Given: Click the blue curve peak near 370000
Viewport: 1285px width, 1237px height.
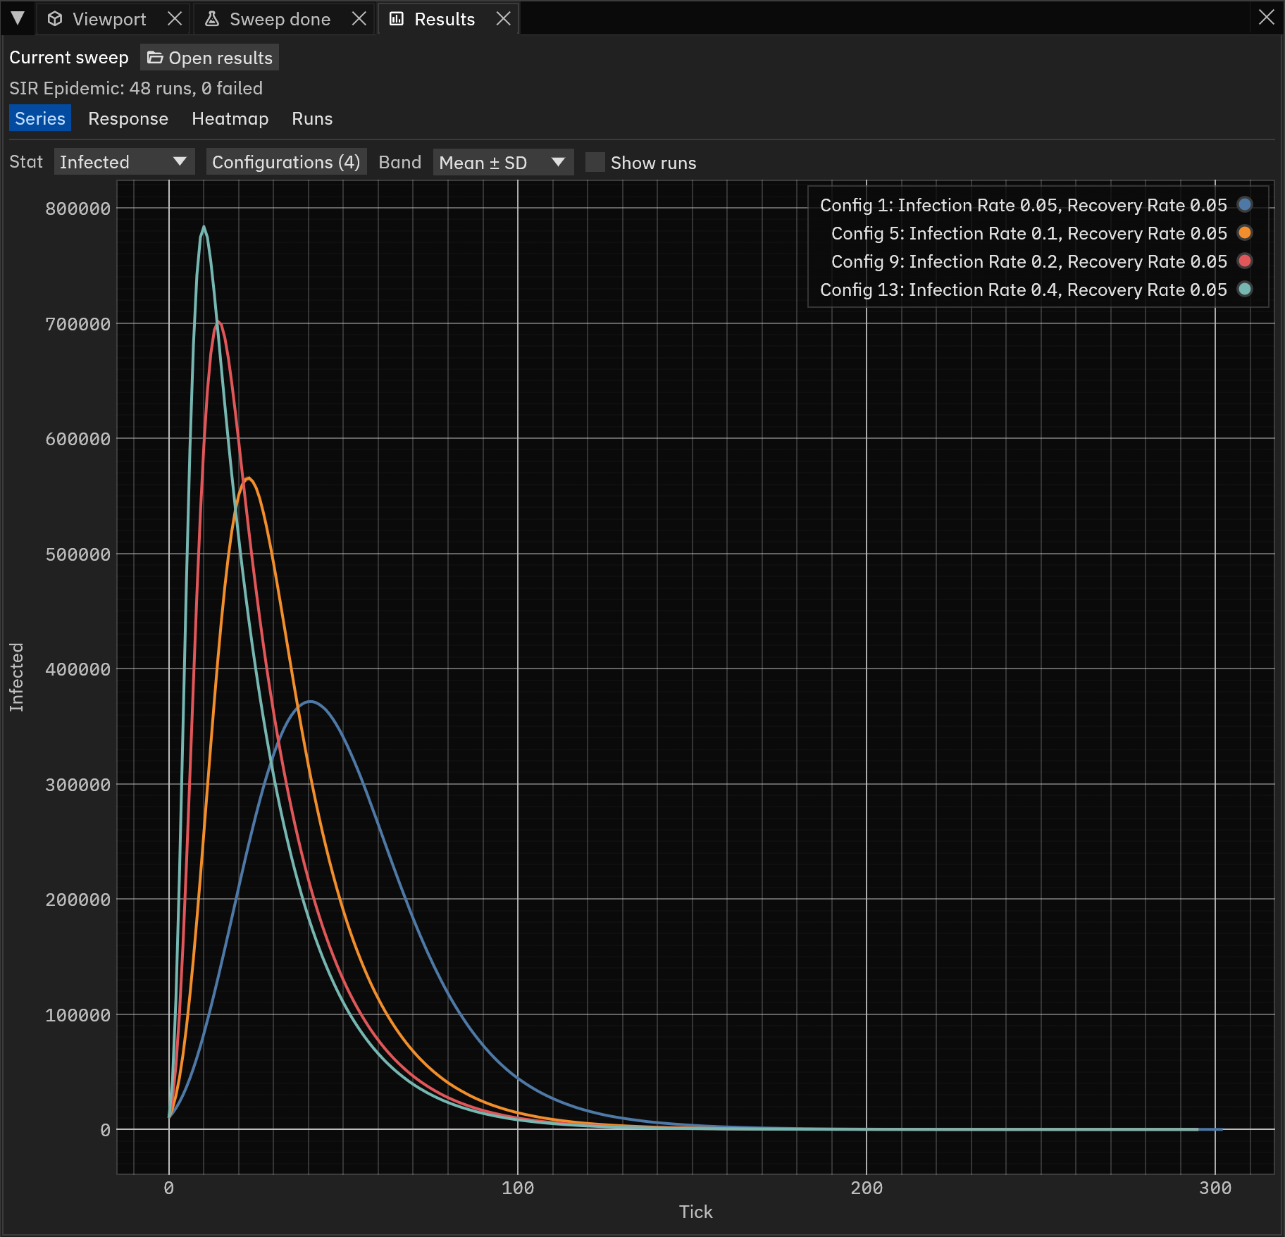Looking at the screenshot, I should pyautogui.click(x=310, y=702).
